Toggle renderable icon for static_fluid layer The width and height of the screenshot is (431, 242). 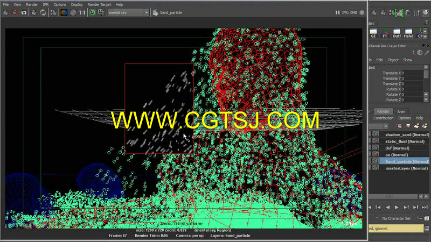point(376,141)
